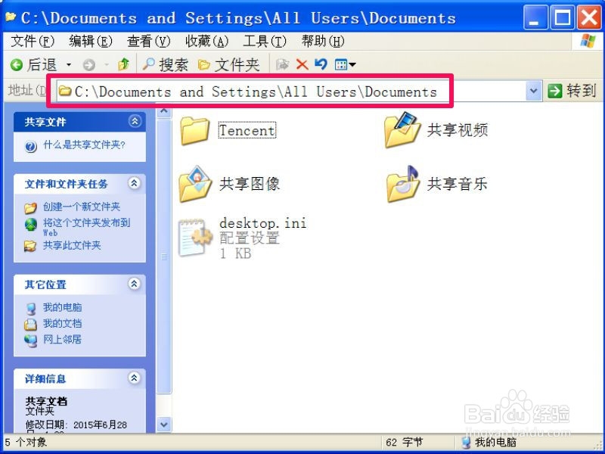The width and height of the screenshot is (605, 454).
Task: Click the sidebar vertical scrollbar thumb
Action: pyautogui.click(x=164, y=257)
